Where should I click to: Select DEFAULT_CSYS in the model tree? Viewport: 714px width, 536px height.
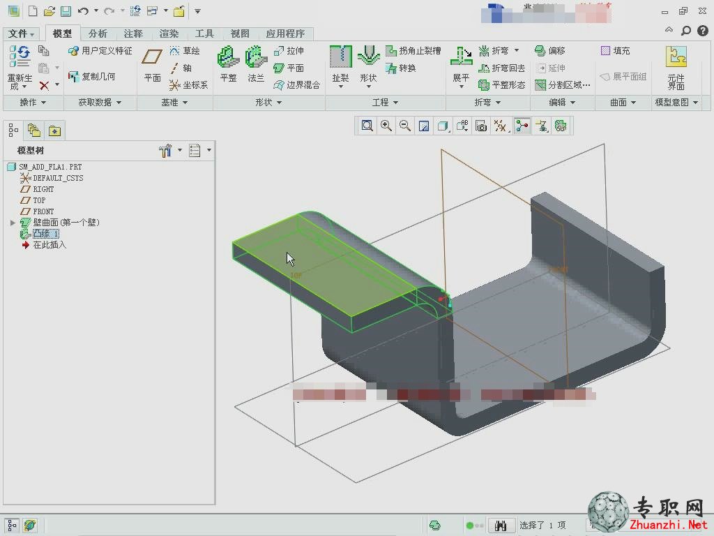coord(58,178)
